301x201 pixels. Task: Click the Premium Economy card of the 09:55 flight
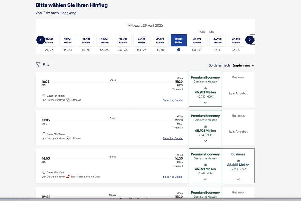tap(205, 192)
